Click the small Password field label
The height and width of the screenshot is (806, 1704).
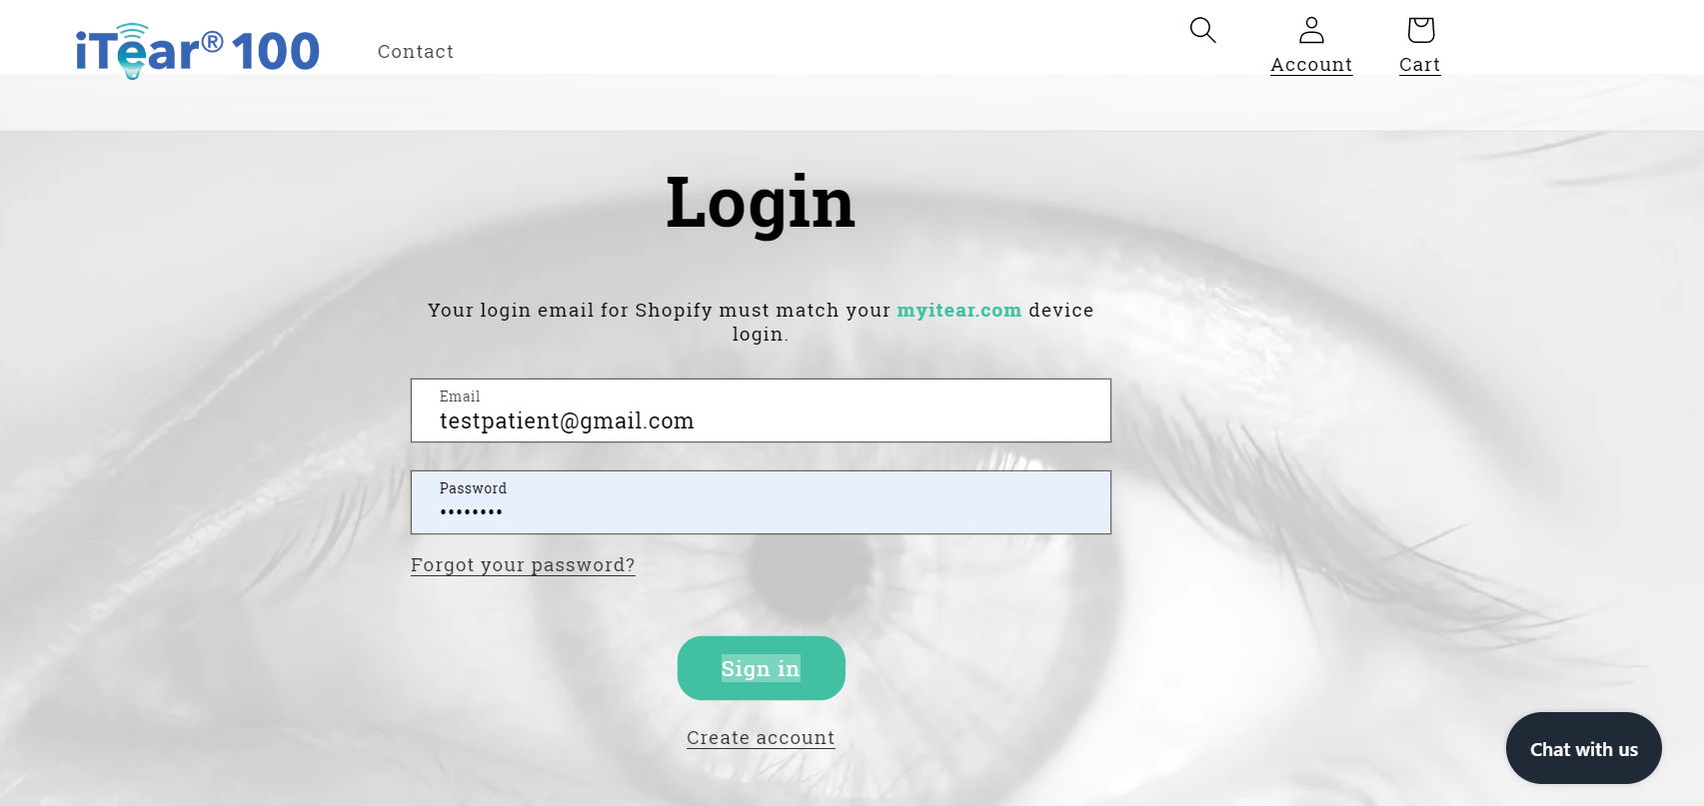473,488
